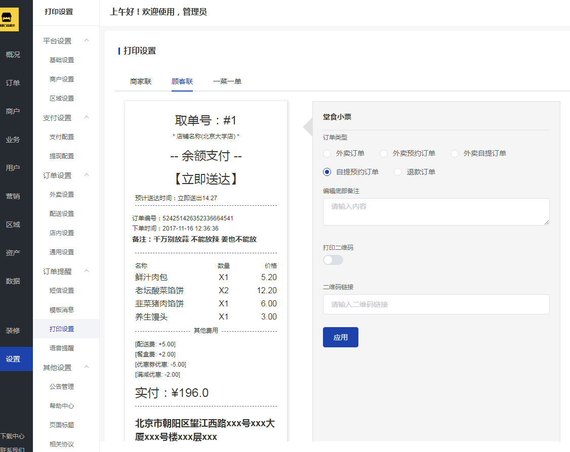
Task: Switch to the 顾客联 tab
Action: (182, 81)
